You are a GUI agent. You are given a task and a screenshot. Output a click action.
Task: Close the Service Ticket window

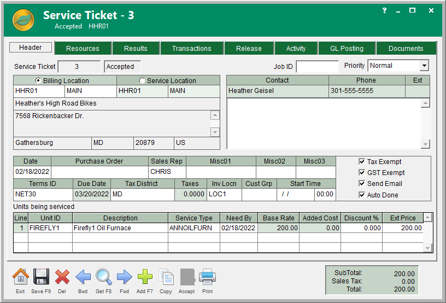[x=431, y=10]
